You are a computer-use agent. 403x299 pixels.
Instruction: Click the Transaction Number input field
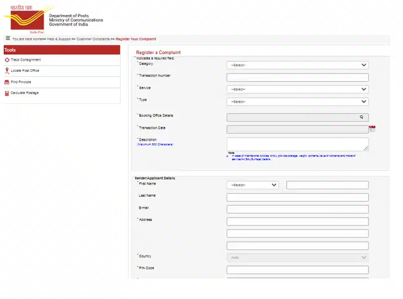click(297, 77)
